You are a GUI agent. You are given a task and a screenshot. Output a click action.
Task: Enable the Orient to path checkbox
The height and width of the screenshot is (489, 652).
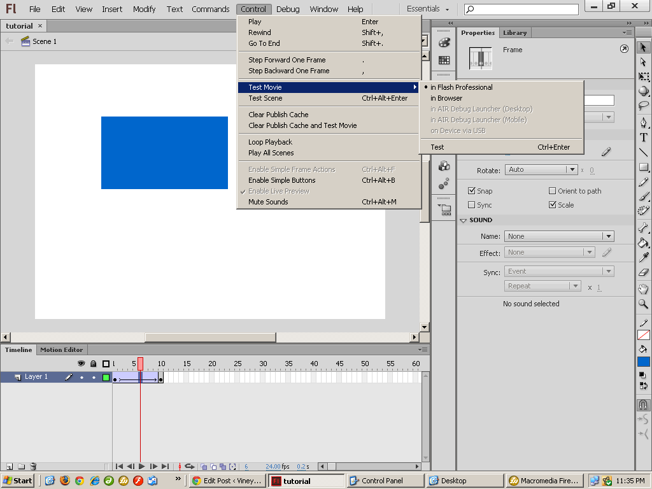coord(552,191)
